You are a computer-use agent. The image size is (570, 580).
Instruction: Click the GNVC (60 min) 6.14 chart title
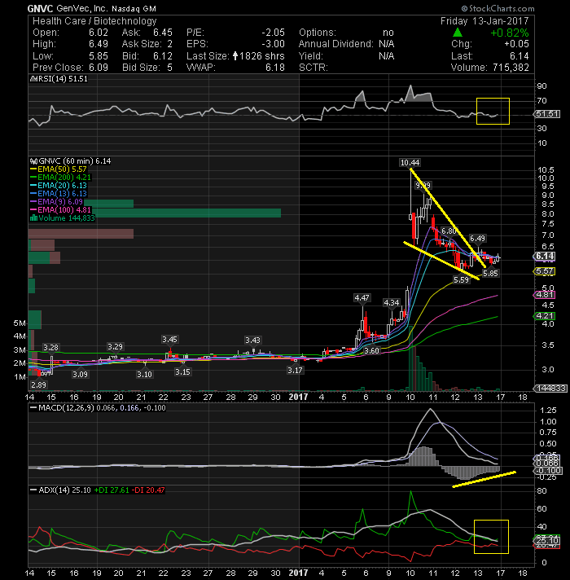tap(74, 161)
